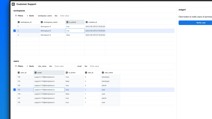Focus the role_name filter value field
212x119 pixels.
(64, 66)
